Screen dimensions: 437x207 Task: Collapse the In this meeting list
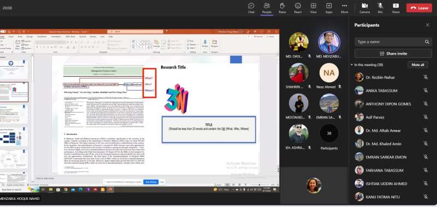tap(352, 65)
